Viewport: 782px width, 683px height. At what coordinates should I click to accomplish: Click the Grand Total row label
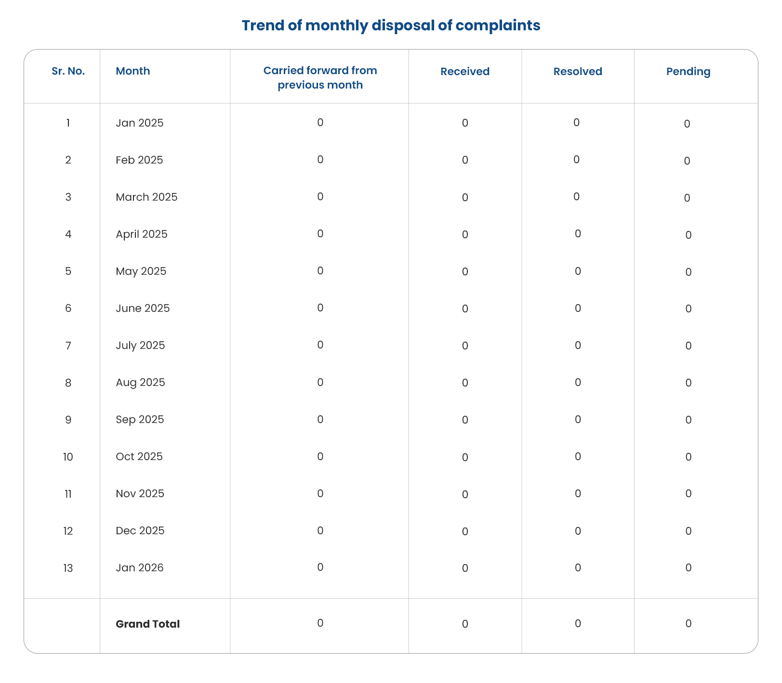[x=147, y=624]
